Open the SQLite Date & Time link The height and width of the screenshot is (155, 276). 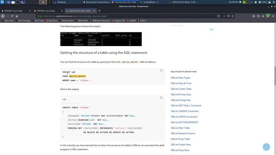point(181,83)
